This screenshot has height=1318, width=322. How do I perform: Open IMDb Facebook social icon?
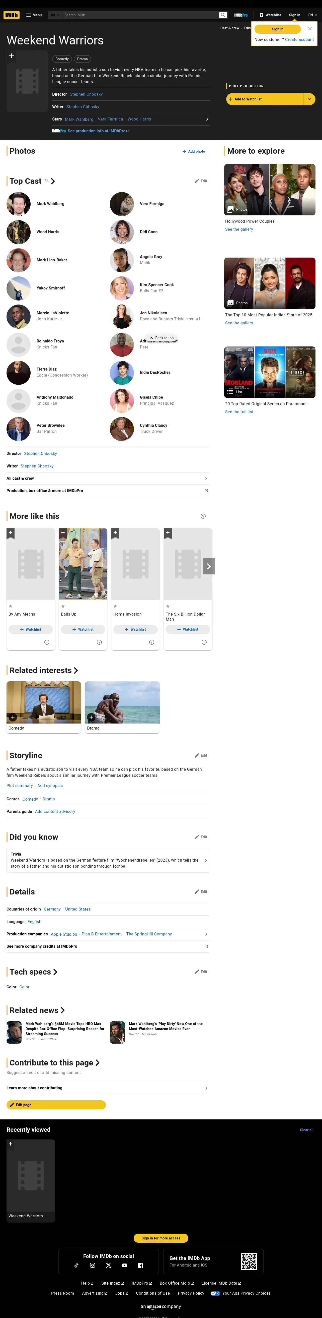pyautogui.click(x=140, y=1265)
